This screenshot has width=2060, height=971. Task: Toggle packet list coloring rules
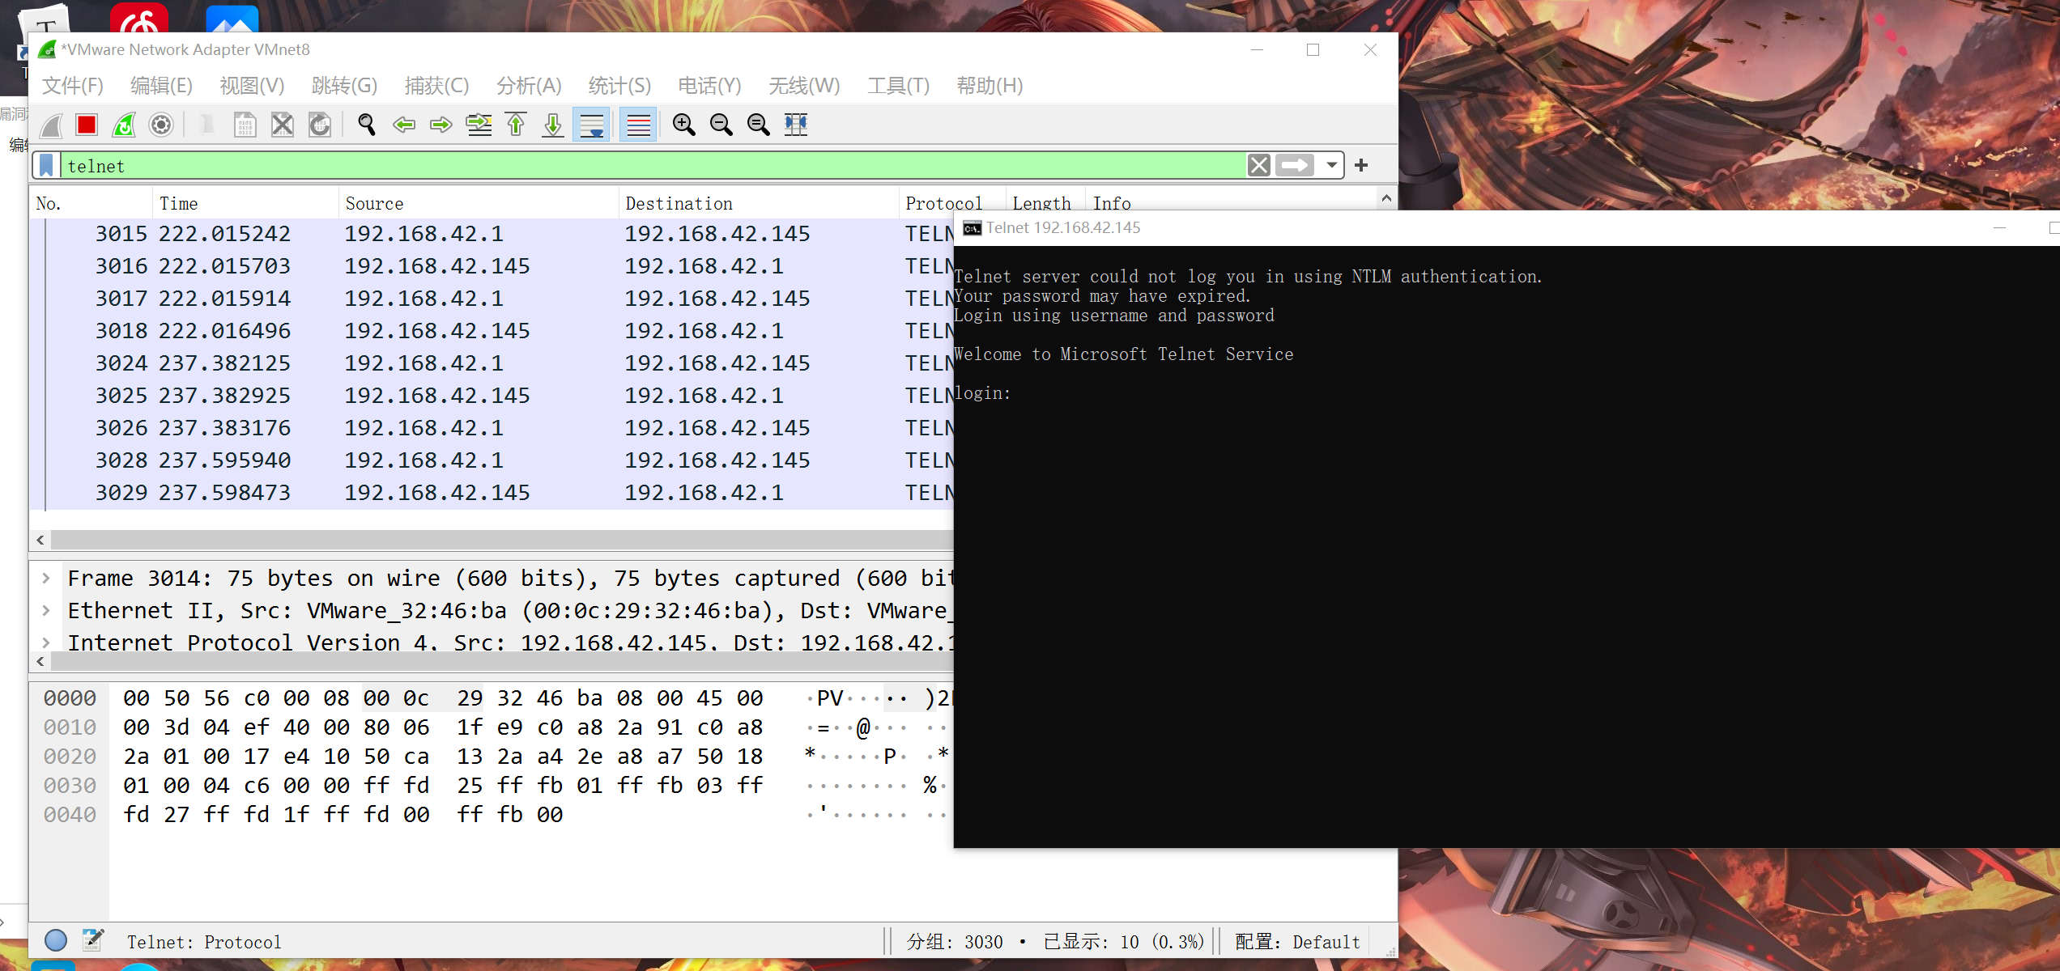[638, 125]
